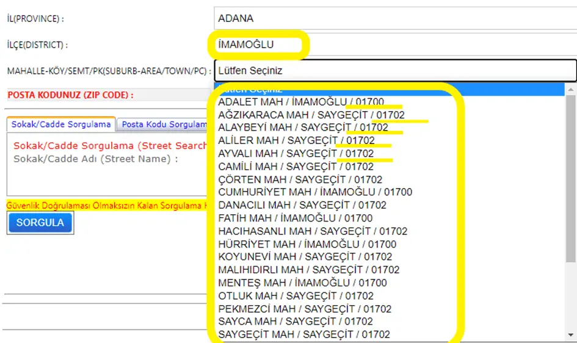Click the Lütfen Seçiniz neighborhood combo box
This screenshot has height=343, width=577.
(394, 70)
